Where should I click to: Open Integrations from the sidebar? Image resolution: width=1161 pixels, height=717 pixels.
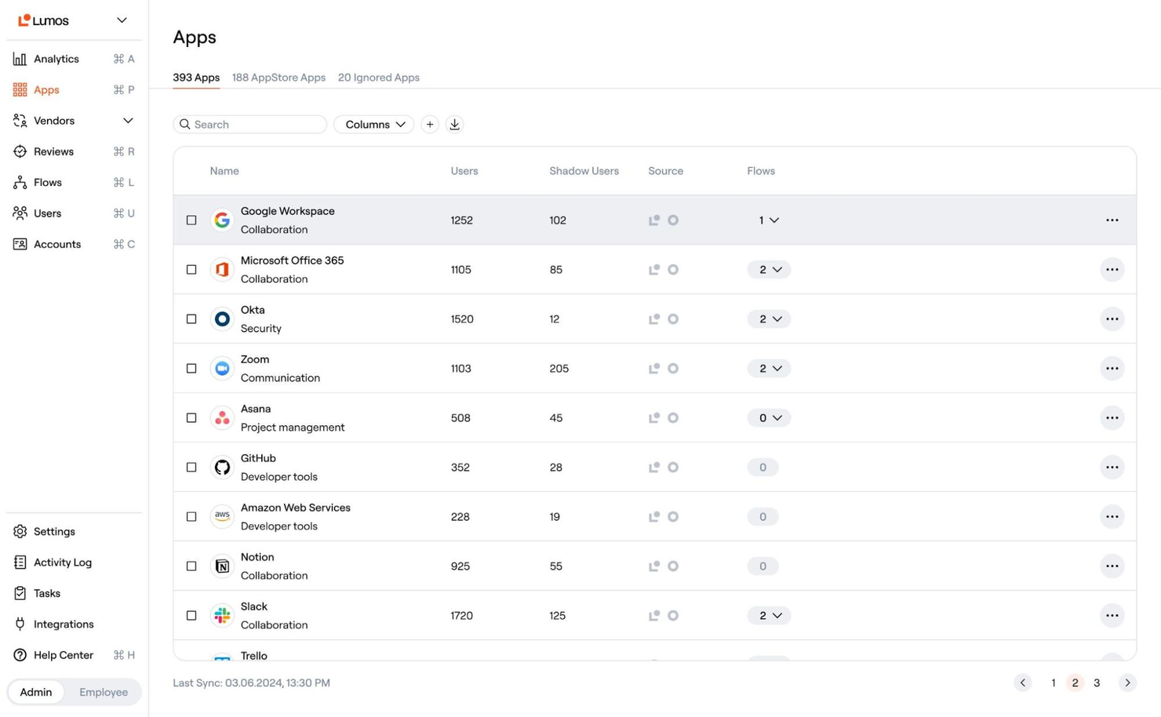63,624
